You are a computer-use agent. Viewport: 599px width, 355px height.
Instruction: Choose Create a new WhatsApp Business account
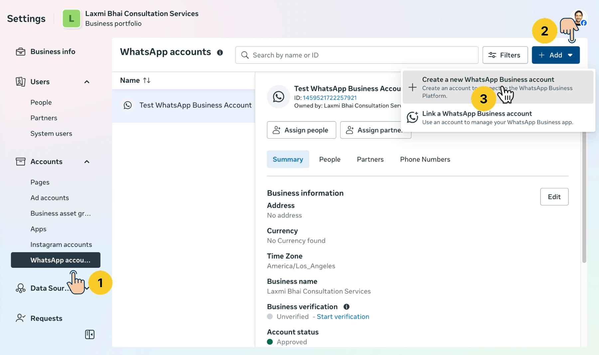(x=498, y=87)
